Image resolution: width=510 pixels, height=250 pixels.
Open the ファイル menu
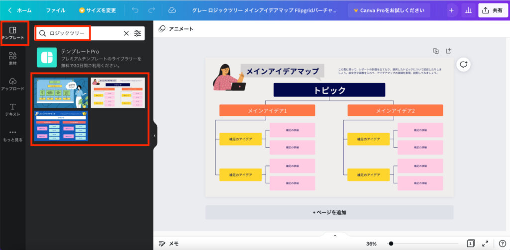coord(55,10)
